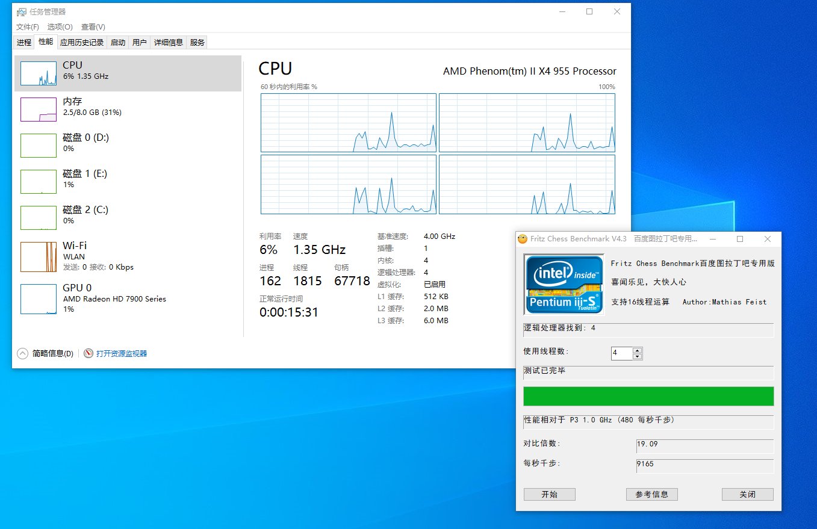Click the top-right CPU core graph
Screen dimensions: 817x529
527,123
